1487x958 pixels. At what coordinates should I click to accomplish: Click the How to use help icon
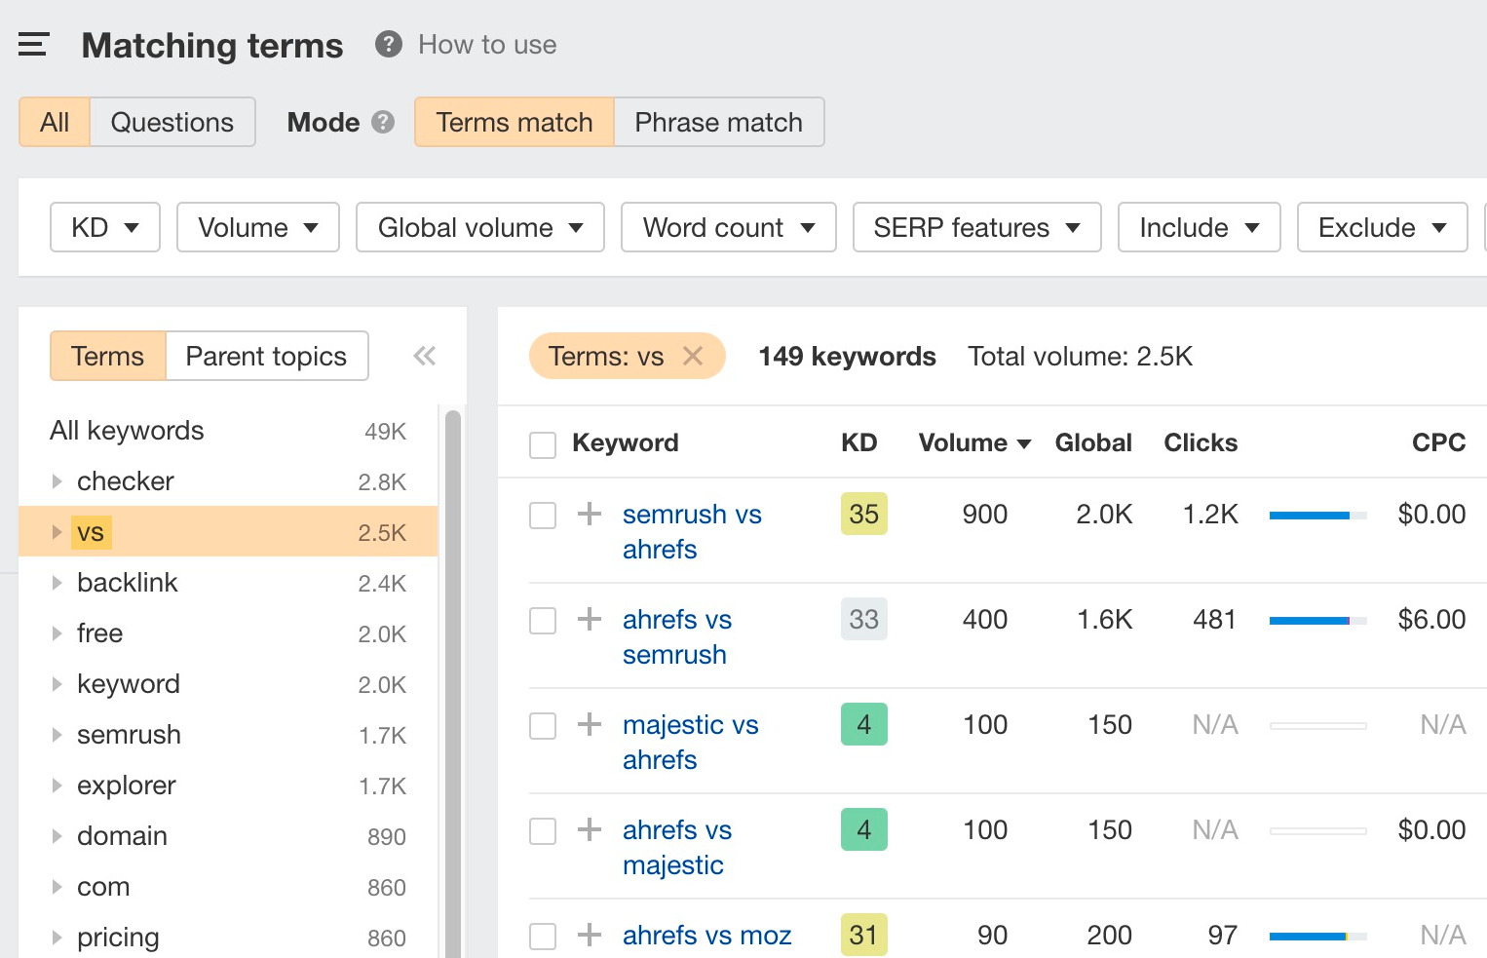(387, 44)
